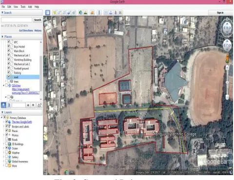This screenshot has width=234, height=180.
Task: Click the Record a Tour icon
Action: (74, 13)
